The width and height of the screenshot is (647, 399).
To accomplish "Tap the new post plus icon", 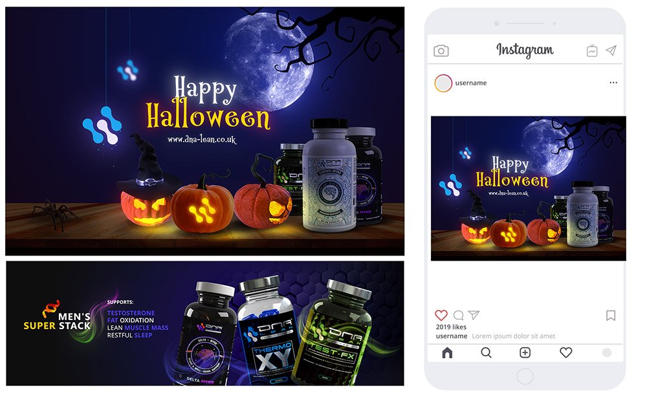I will point(525,353).
